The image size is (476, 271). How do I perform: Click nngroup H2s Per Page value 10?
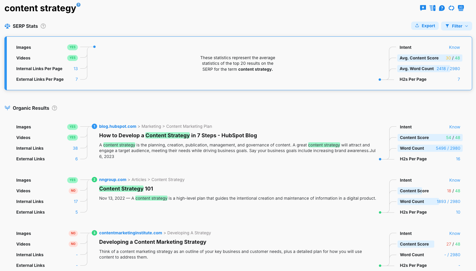tap(458, 212)
